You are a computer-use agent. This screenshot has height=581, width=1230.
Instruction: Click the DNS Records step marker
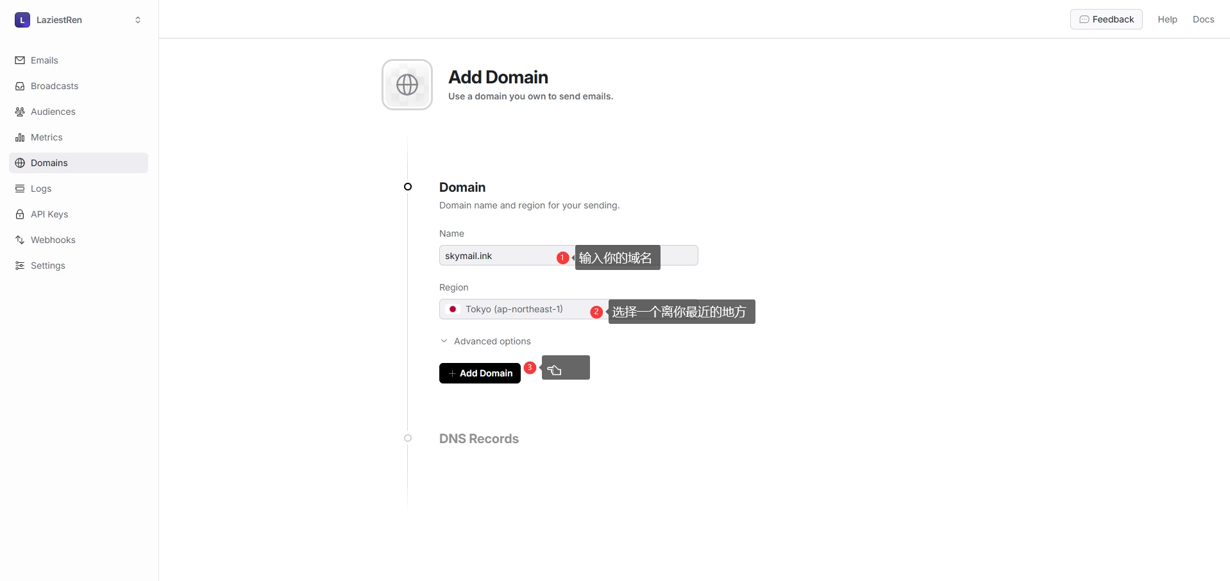pos(408,438)
